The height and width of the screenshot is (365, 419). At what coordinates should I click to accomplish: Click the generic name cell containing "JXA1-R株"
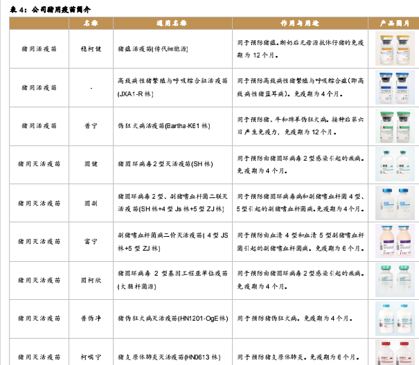click(x=172, y=87)
